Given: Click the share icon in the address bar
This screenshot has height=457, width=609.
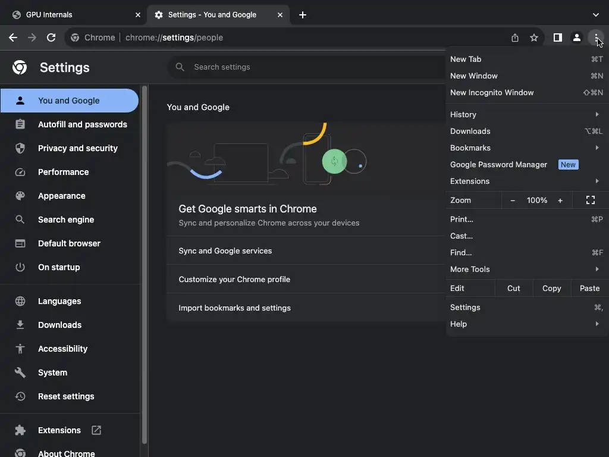Looking at the screenshot, I should [x=514, y=37].
